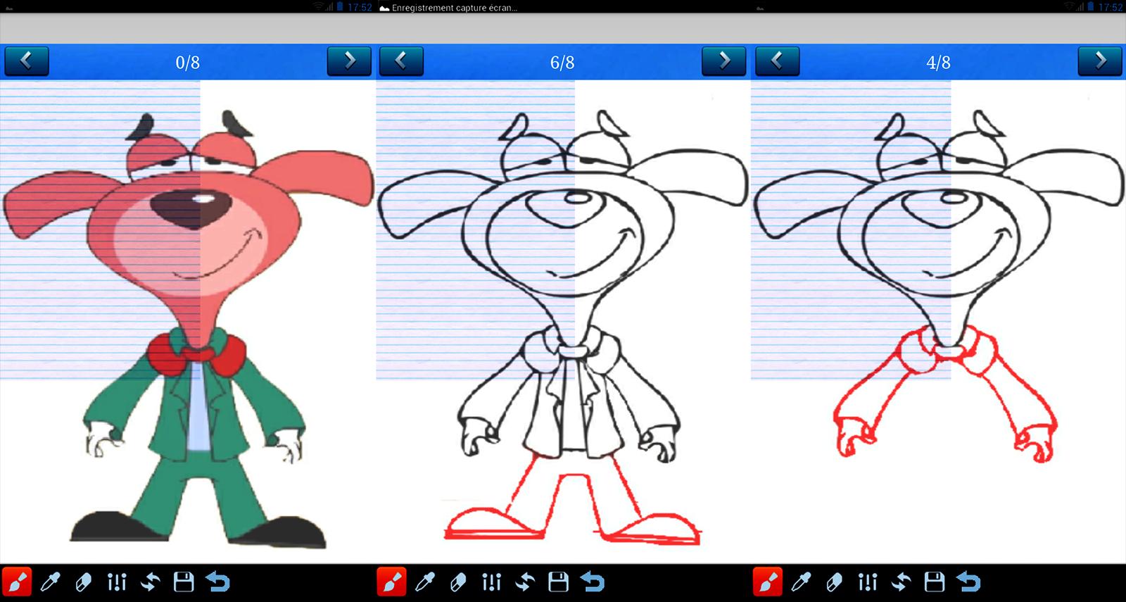Save the drawing in 4/8 panel

tap(935, 582)
